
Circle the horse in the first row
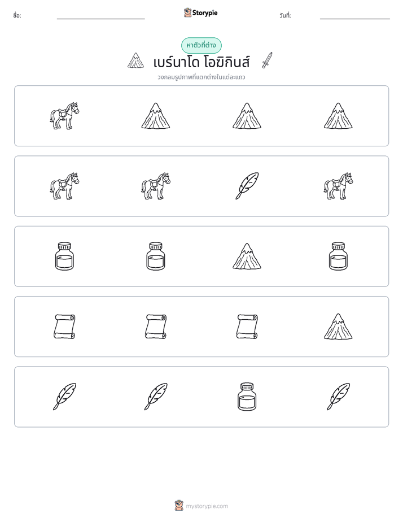coord(64,116)
